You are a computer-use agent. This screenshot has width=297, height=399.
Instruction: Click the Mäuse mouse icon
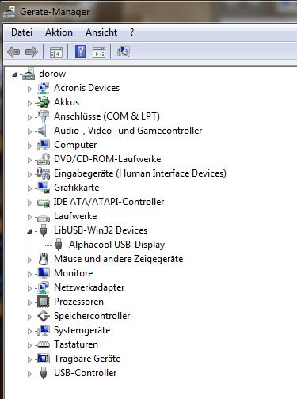pos(44,259)
